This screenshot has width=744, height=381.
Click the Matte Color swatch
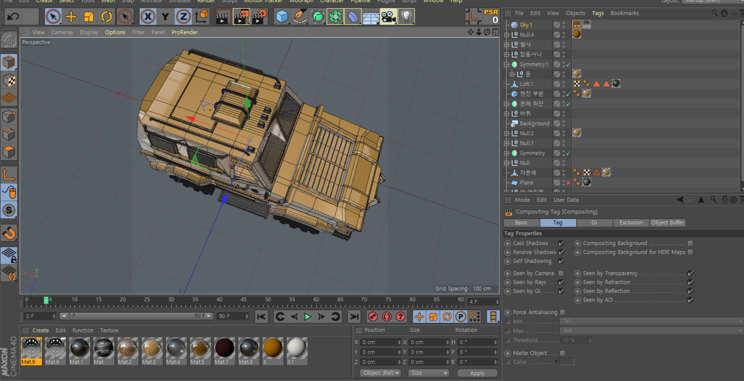[x=567, y=362]
